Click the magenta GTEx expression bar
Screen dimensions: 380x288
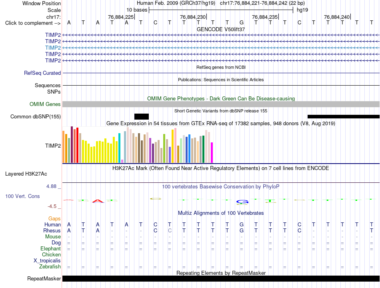click(212, 152)
